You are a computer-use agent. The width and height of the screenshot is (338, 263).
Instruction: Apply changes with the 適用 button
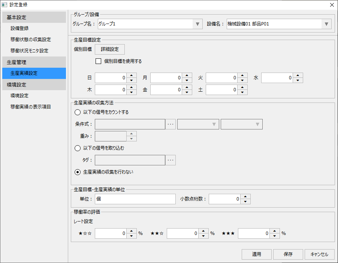256,254
